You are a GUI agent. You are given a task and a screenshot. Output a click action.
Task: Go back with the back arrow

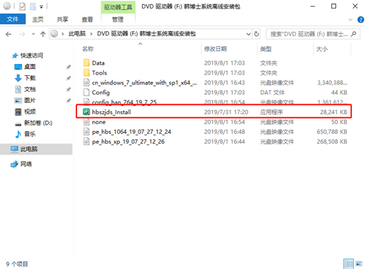click(x=9, y=34)
